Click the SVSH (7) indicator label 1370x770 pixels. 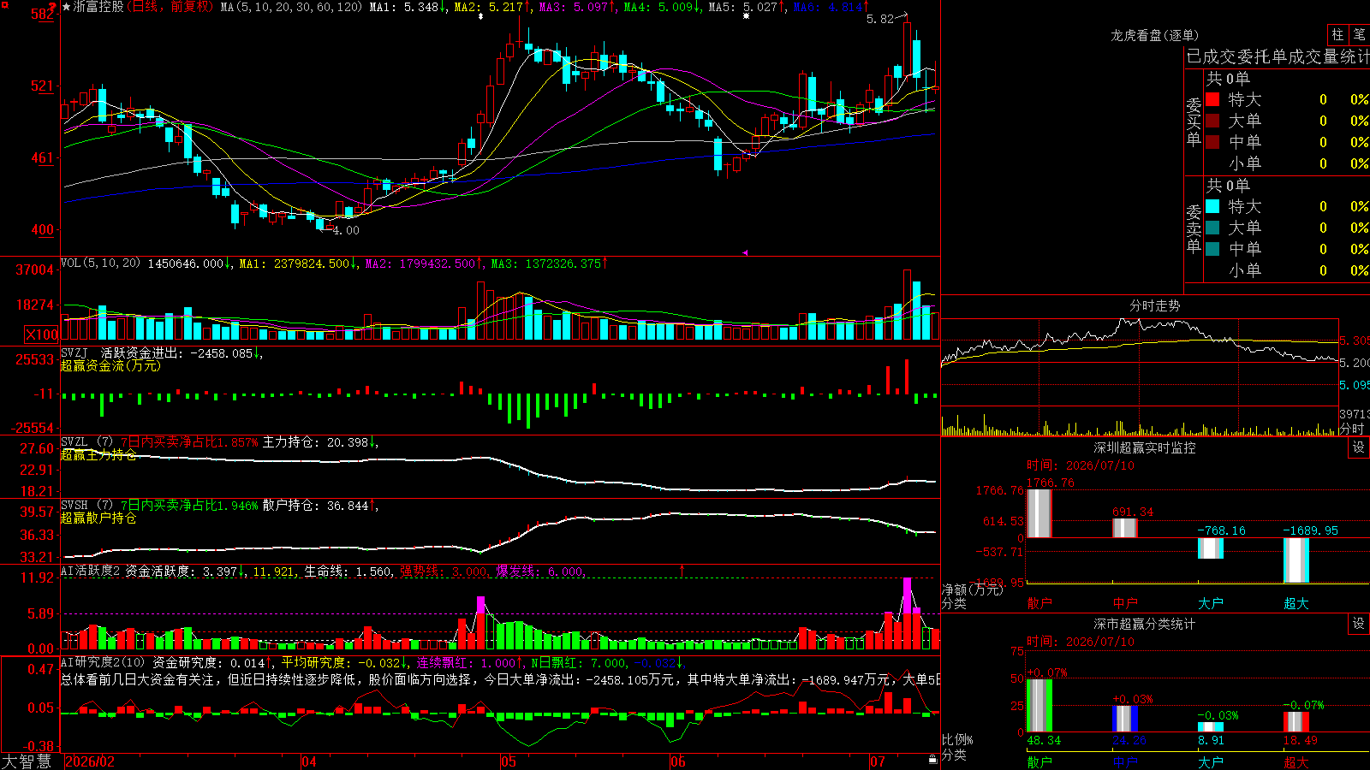86,506
